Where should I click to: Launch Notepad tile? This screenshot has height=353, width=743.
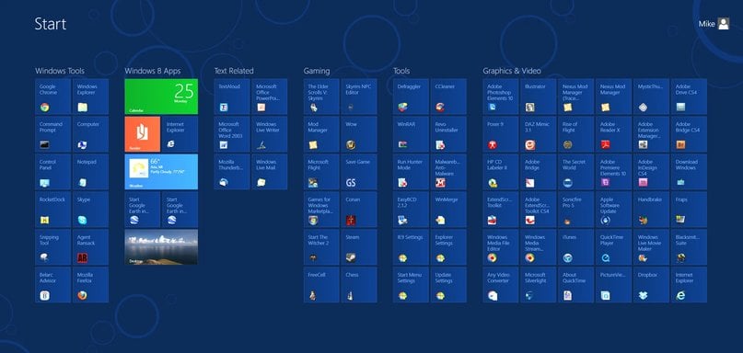[90, 172]
